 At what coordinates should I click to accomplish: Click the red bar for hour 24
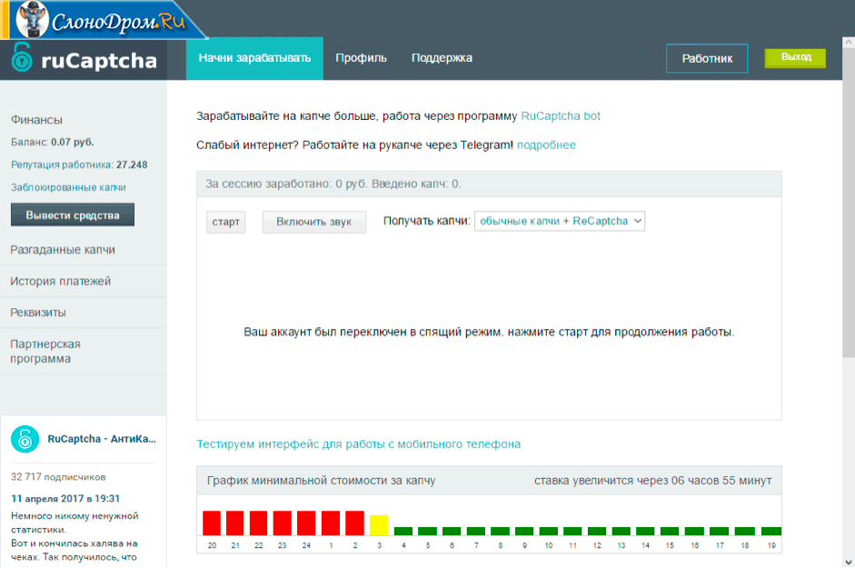(306, 523)
